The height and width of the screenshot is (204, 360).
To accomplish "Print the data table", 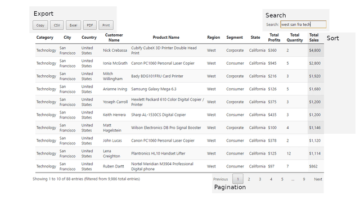I will (x=106, y=25).
